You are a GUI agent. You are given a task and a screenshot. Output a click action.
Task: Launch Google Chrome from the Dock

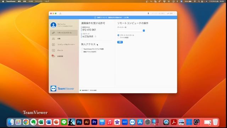(x=26, y=122)
